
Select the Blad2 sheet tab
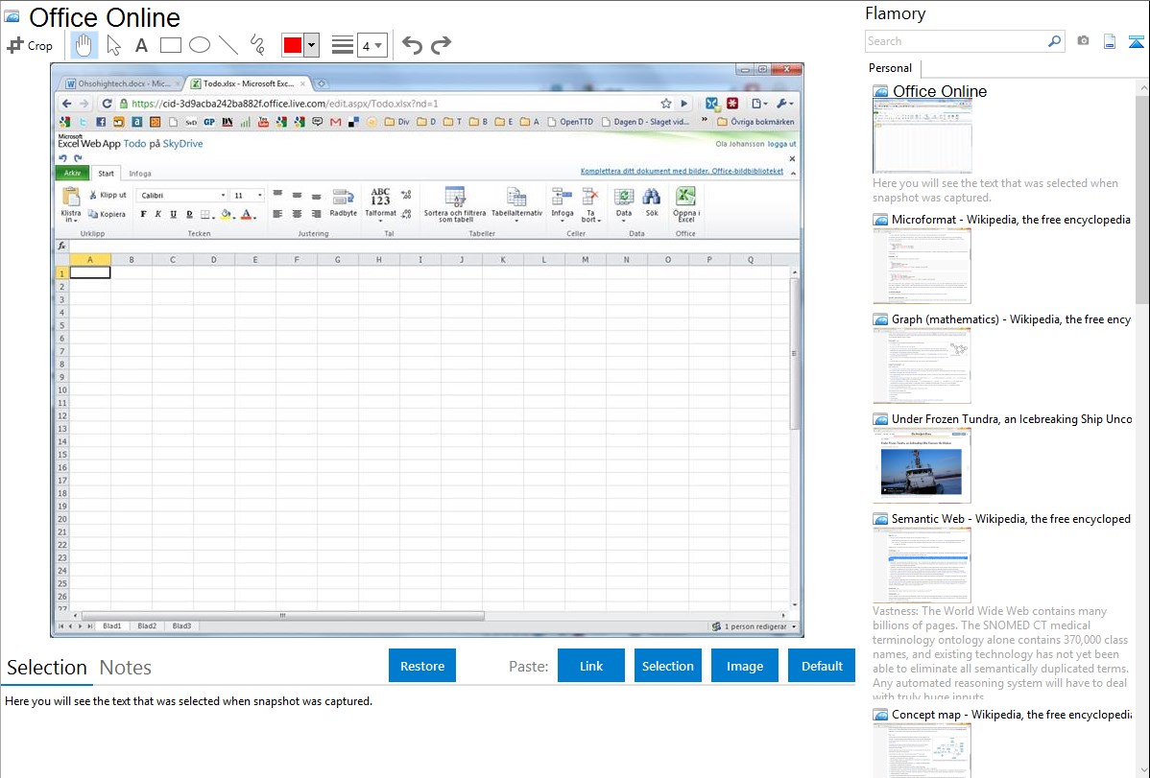point(147,626)
